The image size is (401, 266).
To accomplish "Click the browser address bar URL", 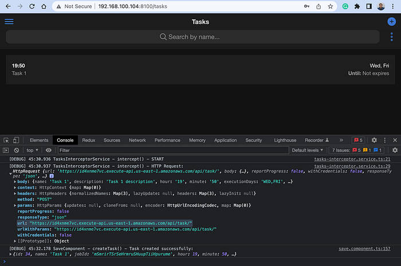I will (132, 6).
